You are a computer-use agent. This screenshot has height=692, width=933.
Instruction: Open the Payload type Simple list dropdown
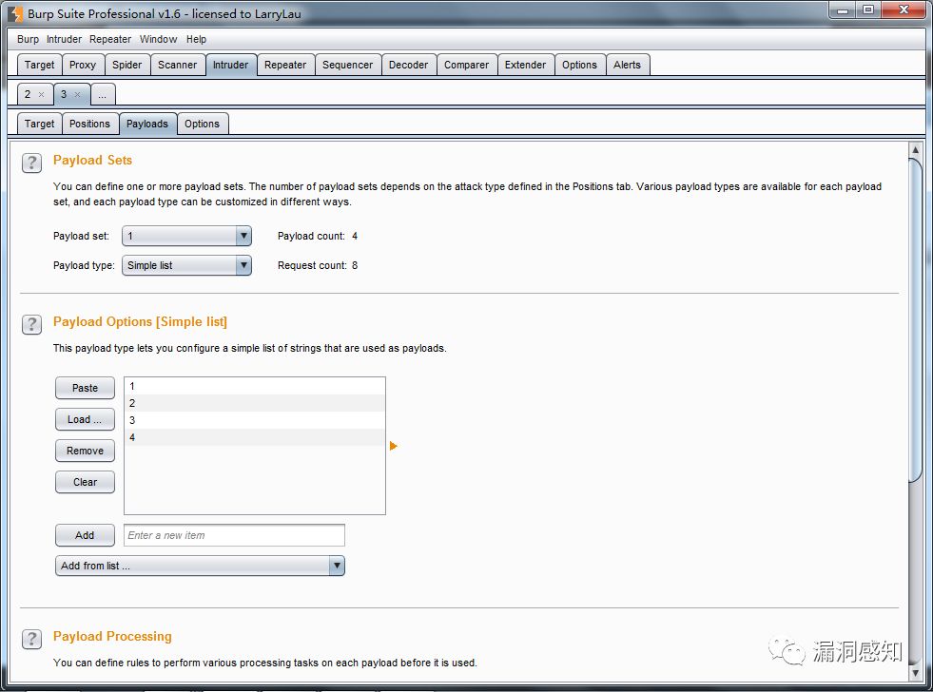click(186, 265)
